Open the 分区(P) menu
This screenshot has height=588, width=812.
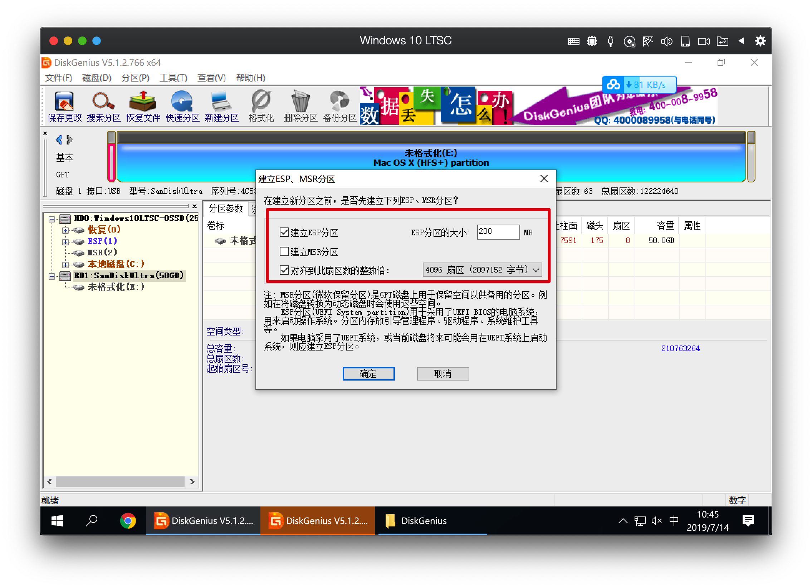click(135, 78)
